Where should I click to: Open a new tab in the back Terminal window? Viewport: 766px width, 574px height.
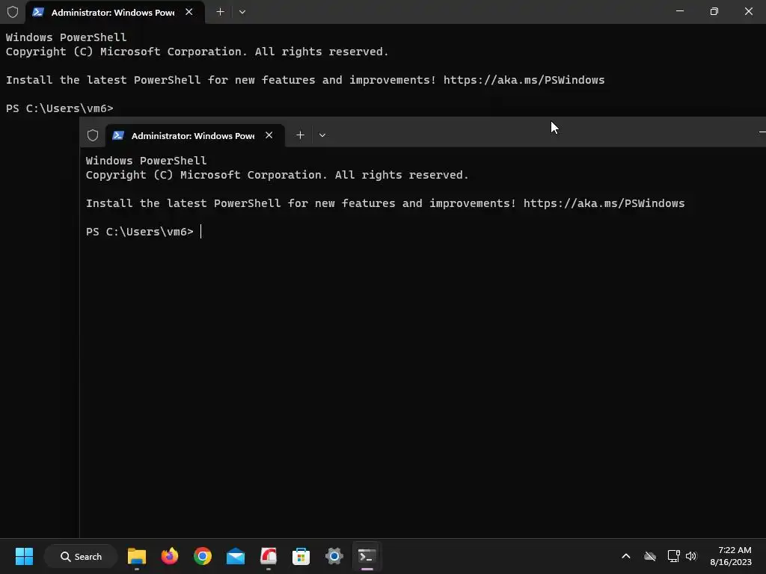click(221, 12)
